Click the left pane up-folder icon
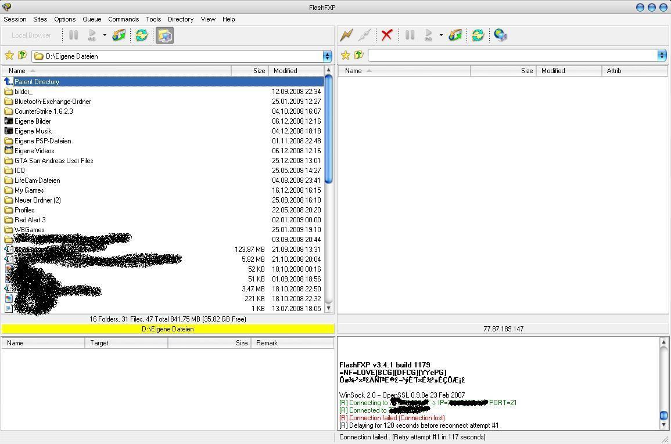671x444 pixels. pyautogui.click(x=23, y=55)
